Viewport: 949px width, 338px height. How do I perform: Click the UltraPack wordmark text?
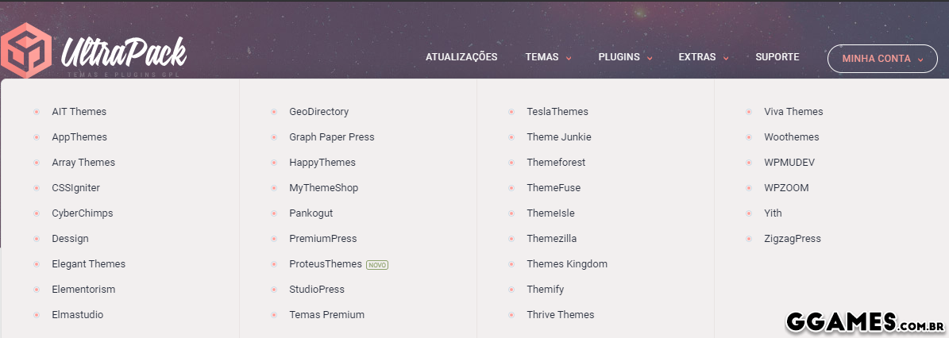(x=123, y=53)
